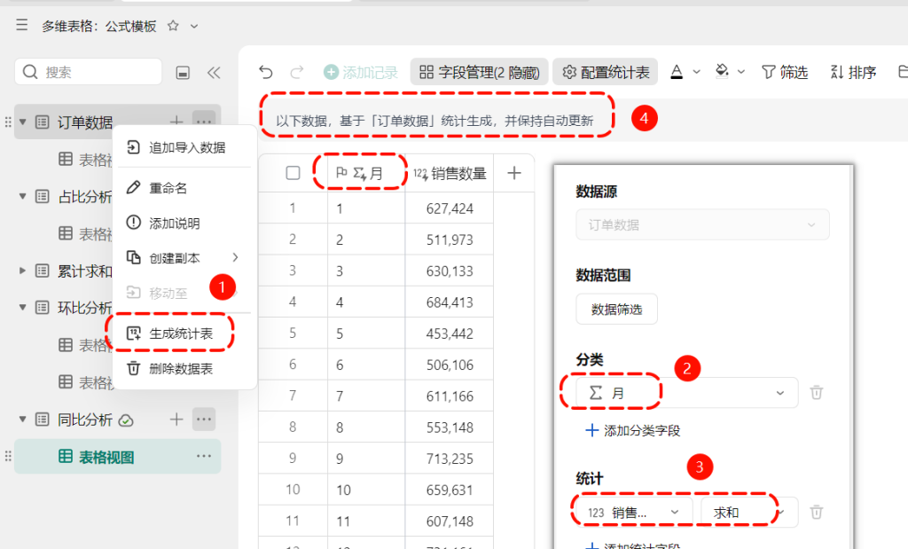Viewport: 908px width, 549px height.
Task: Open the title dropdown chevron beside the star
Action: 194,26
